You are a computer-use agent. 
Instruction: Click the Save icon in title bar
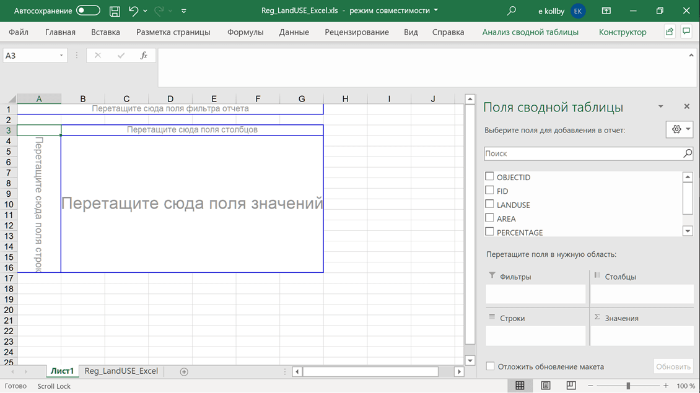(115, 11)
